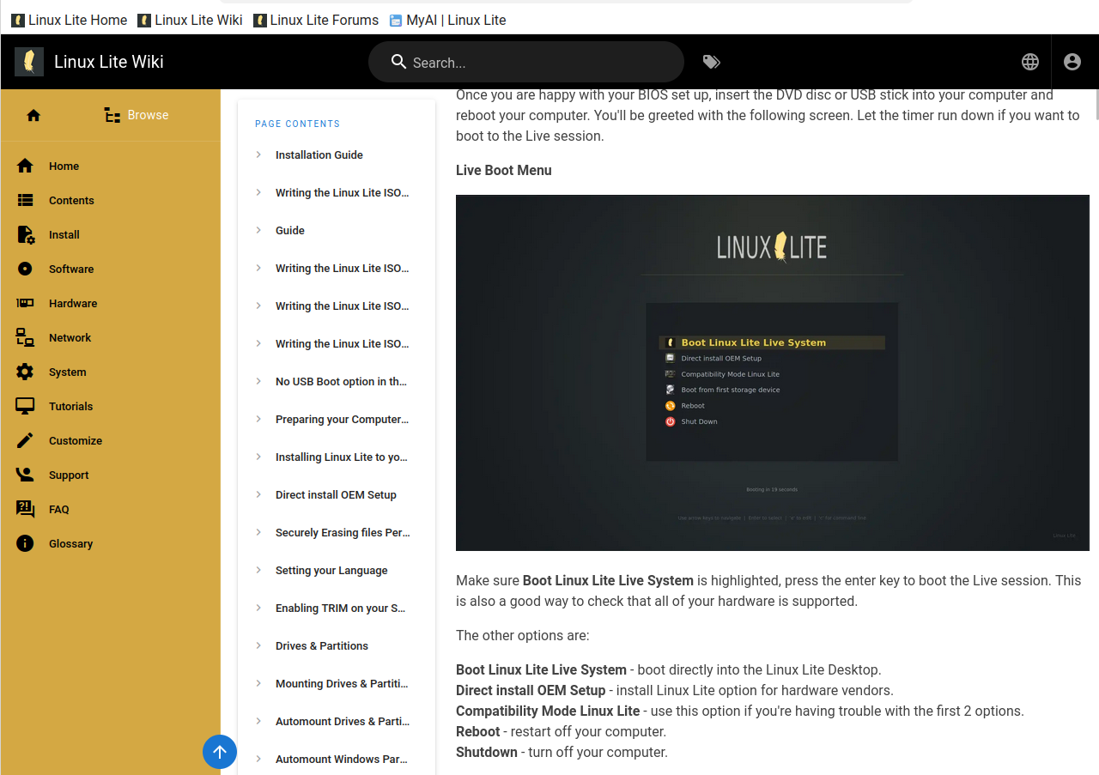The width and height of the screenshot is (1099, 775).
Task: Open the FAQ sidebar item
Action: pos(110,510)
